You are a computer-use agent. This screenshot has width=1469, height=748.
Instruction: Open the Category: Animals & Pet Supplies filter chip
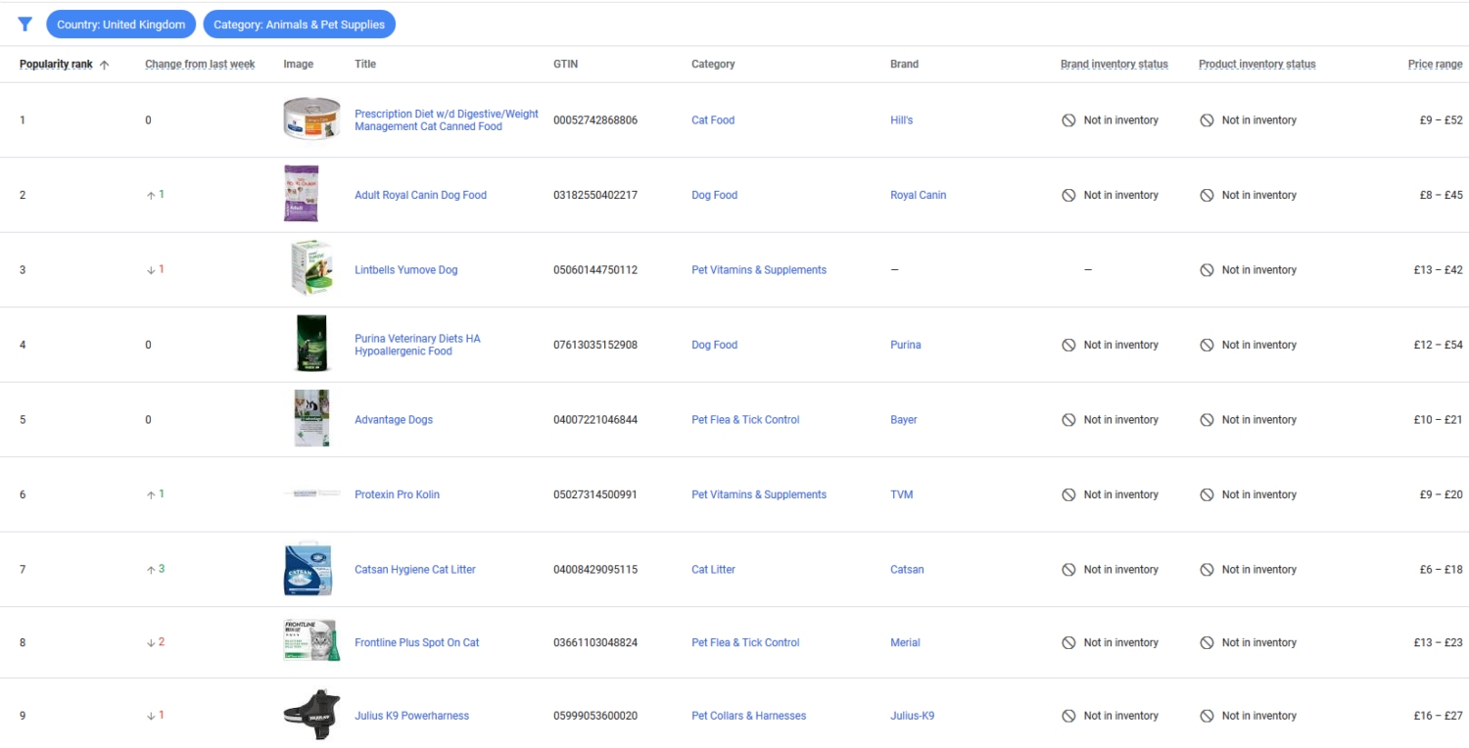(x=299, y=23)
